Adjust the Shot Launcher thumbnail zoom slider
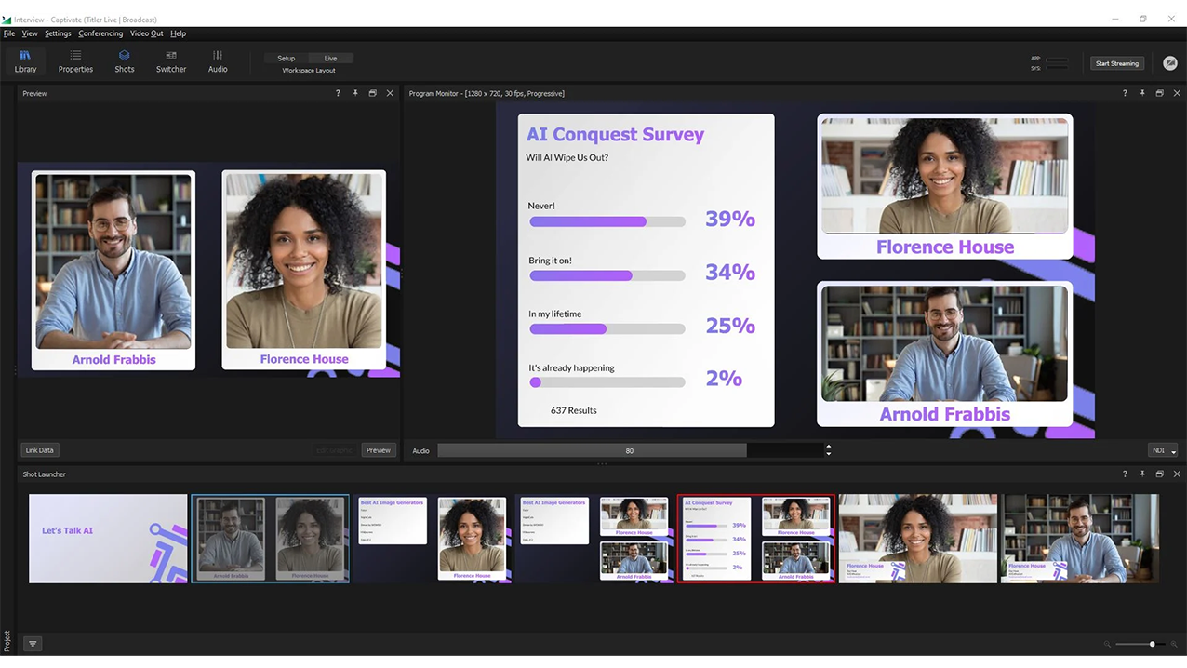This screenshot has width=1187, height=668. click(1152, 644)
